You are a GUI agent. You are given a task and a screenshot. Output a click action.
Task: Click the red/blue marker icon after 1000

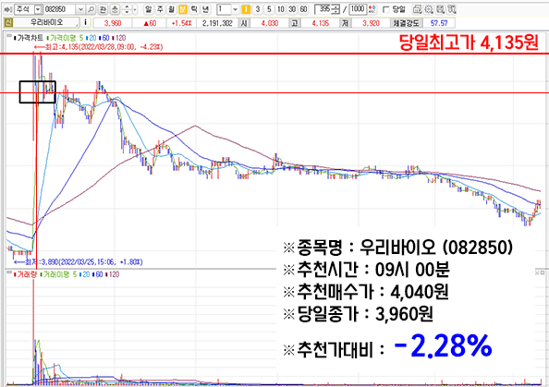[372, 9]
